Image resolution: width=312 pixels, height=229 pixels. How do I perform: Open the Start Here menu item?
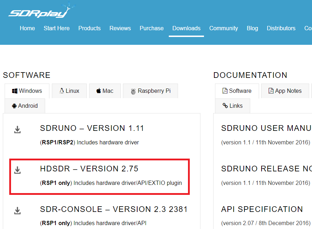pos(57,28)
